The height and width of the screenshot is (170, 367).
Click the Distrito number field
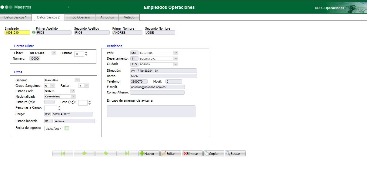pyautogui.click(x=79, y=54)
